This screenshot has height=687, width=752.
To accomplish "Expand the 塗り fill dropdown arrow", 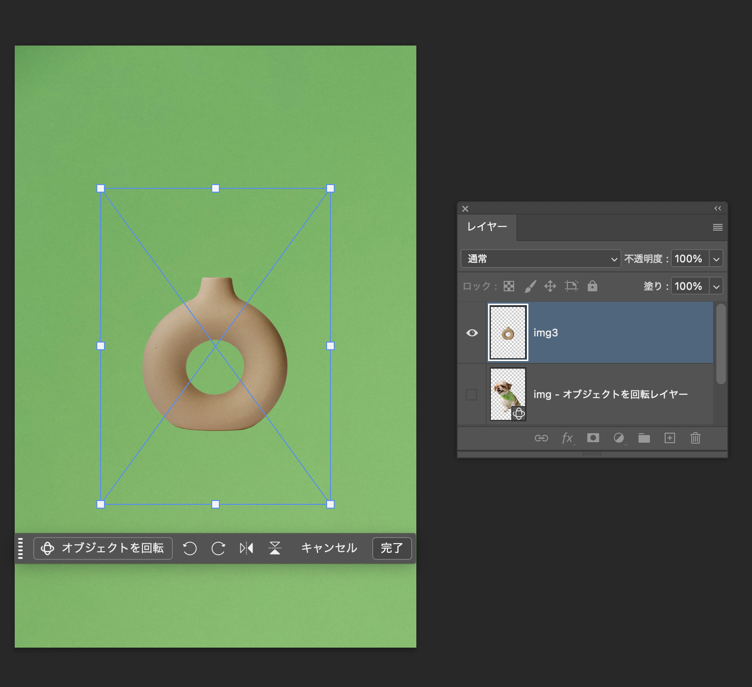I will click(x=716, y=287).
